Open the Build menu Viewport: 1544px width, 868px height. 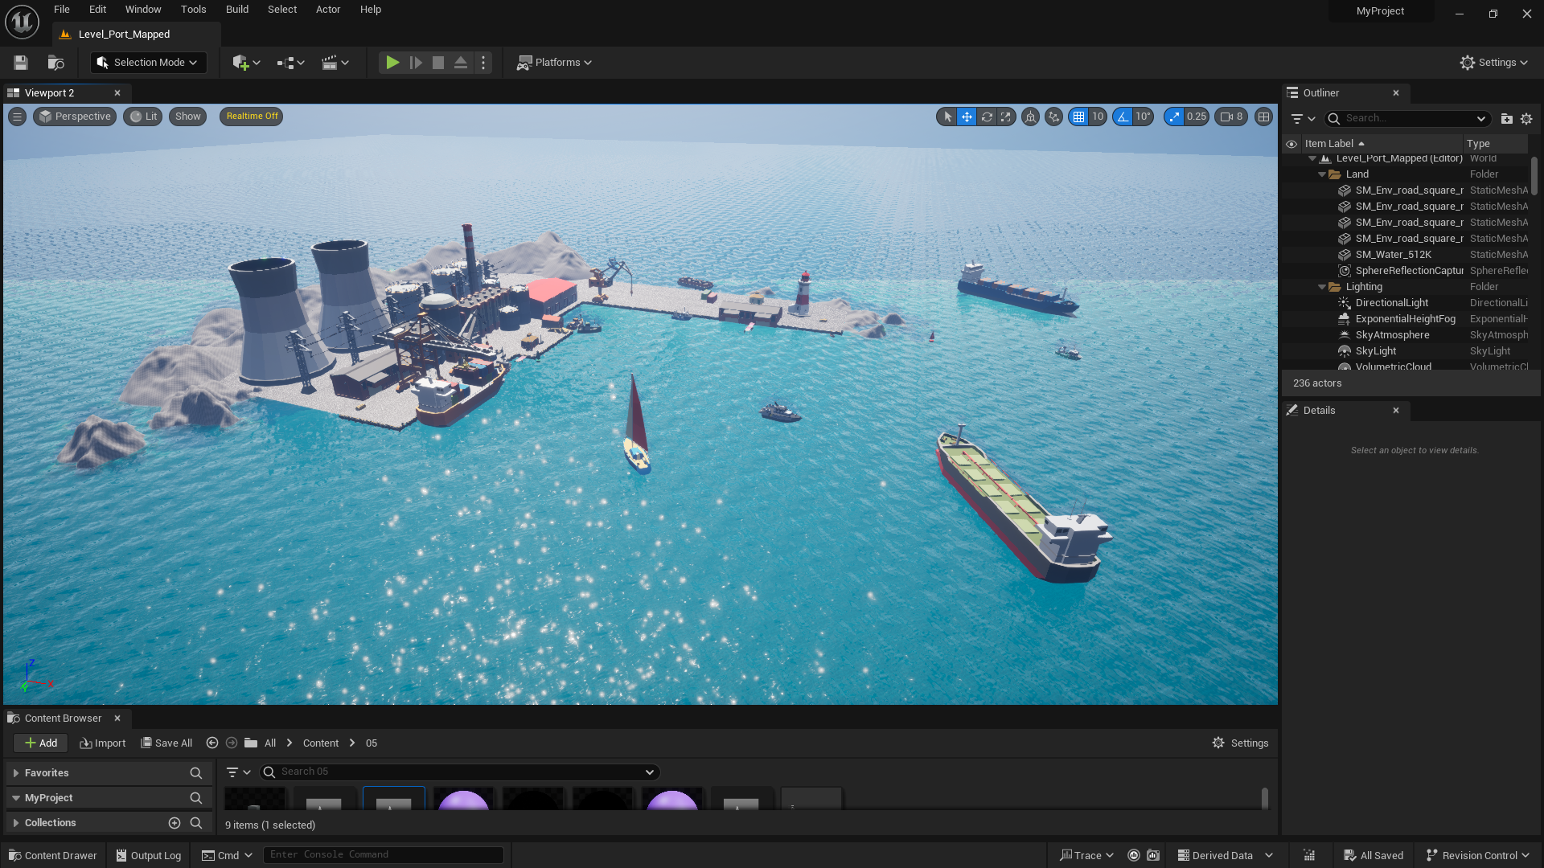point(236,9)
